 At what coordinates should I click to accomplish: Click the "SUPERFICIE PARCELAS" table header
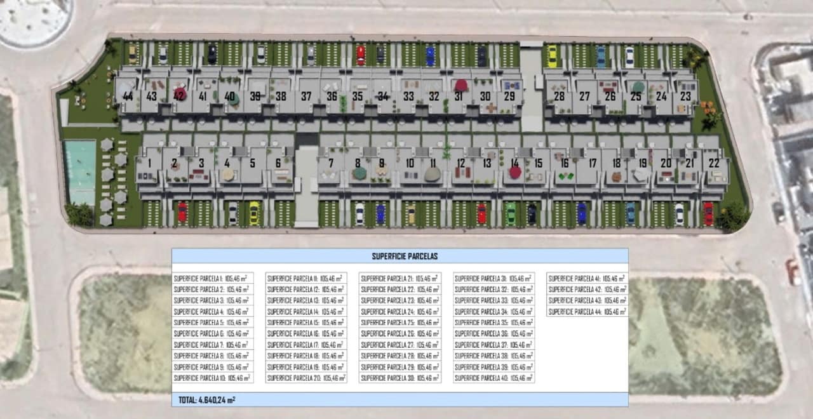coord(400,256)
